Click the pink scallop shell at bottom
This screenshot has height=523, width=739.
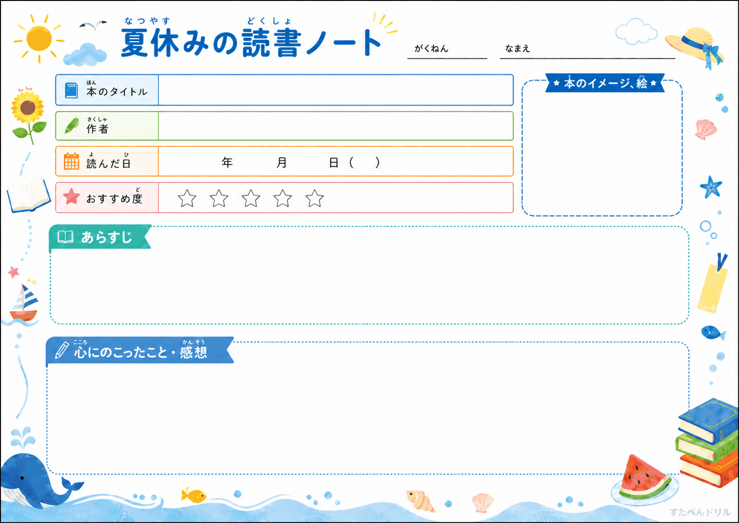tap(482, 502)
